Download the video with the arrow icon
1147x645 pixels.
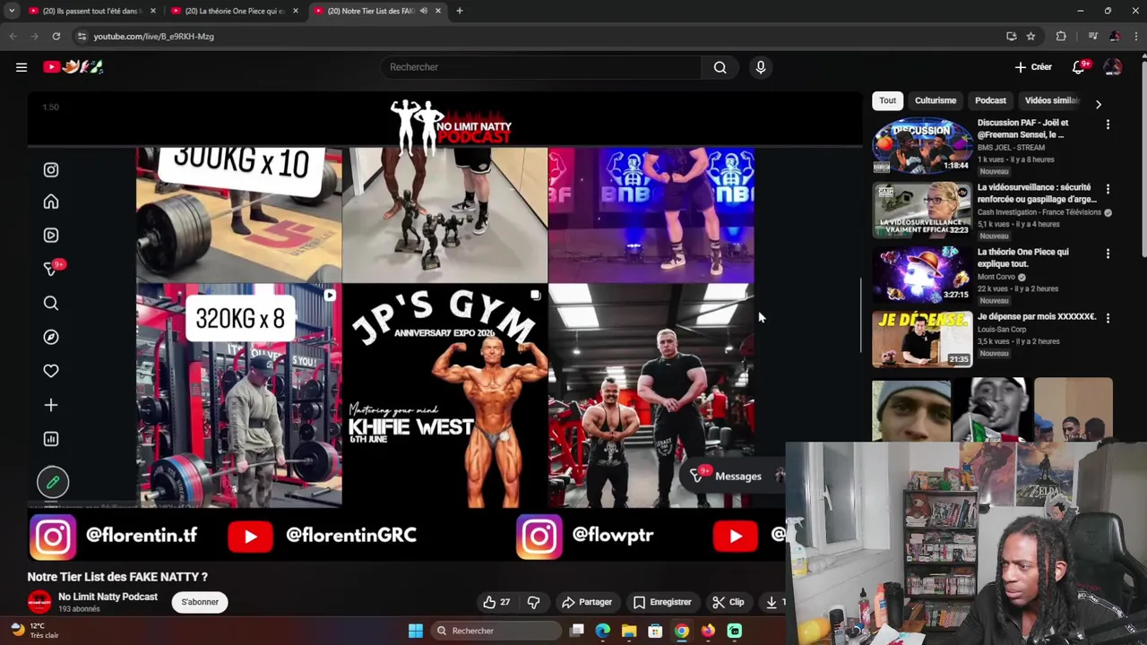[x=772, y=602]
